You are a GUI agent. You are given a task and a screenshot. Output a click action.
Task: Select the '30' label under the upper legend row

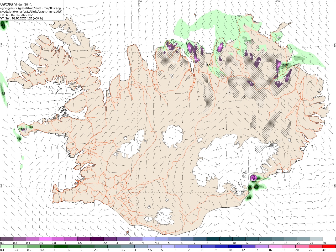324,243
